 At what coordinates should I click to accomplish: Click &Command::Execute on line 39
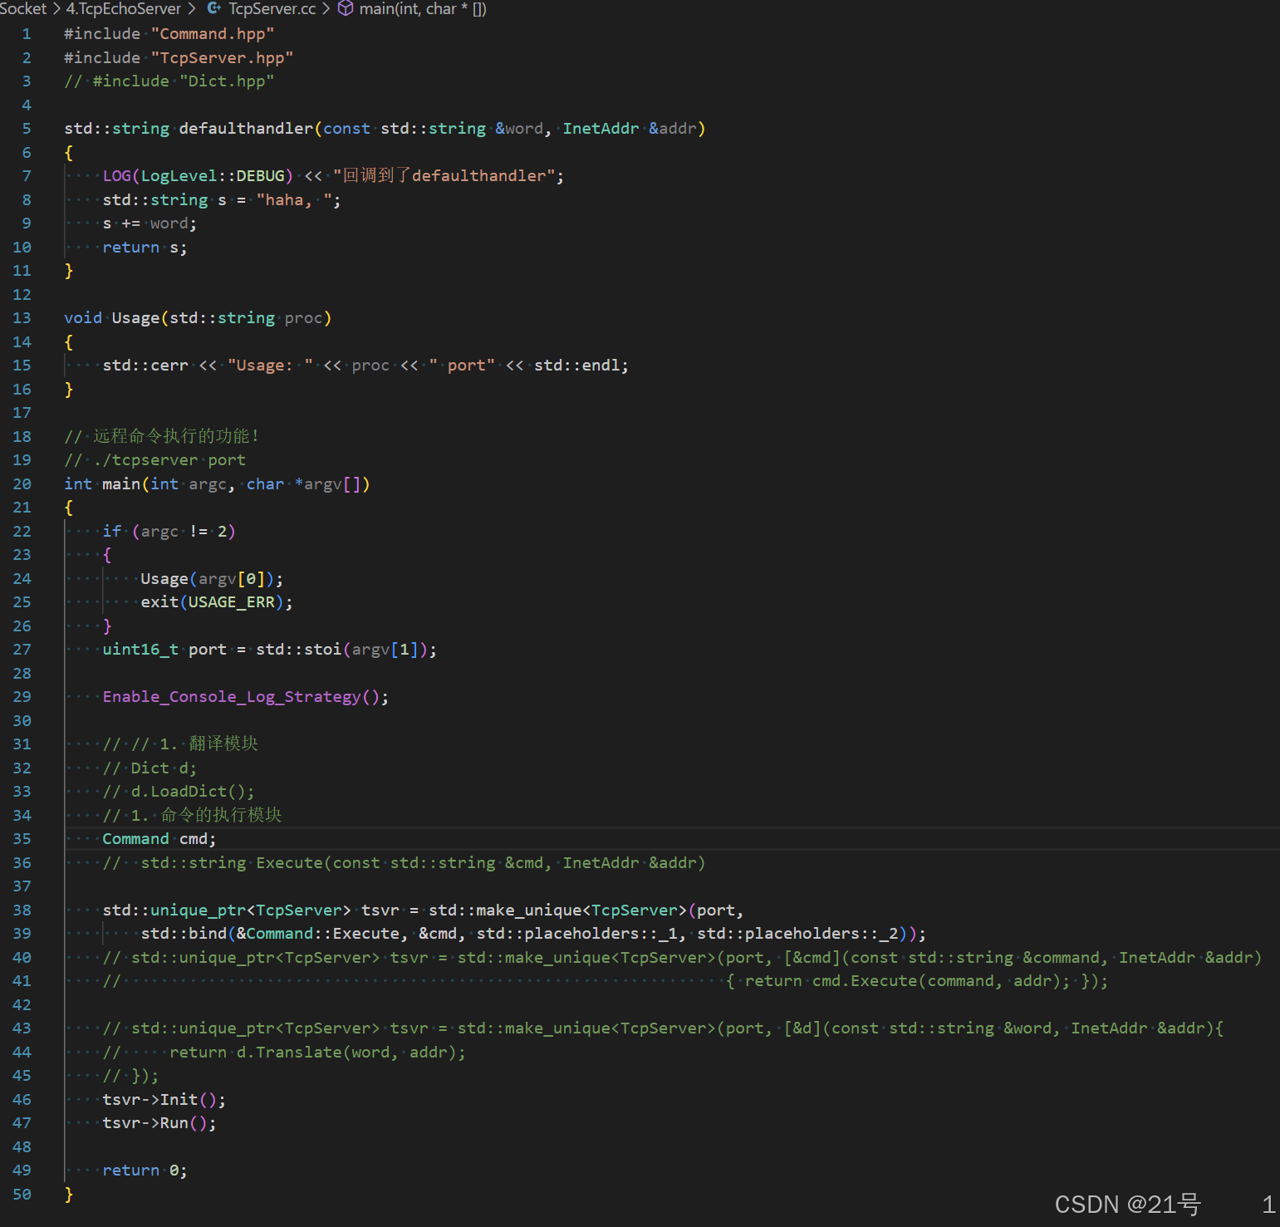(318, 934)
